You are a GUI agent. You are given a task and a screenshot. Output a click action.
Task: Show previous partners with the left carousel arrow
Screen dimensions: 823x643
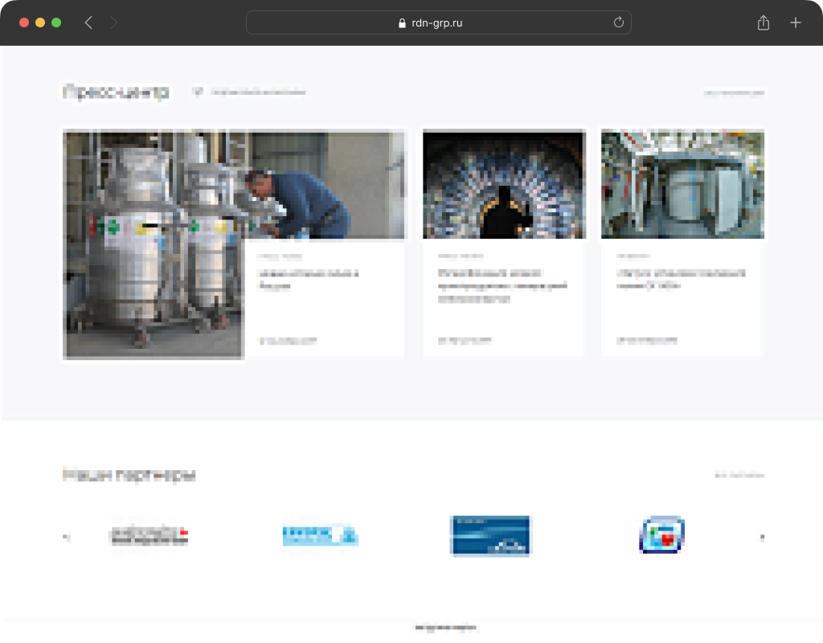point(66,537)
